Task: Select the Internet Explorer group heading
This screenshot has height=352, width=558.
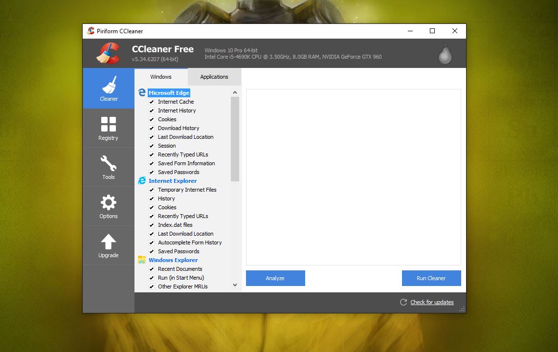Action: point(173,181)
